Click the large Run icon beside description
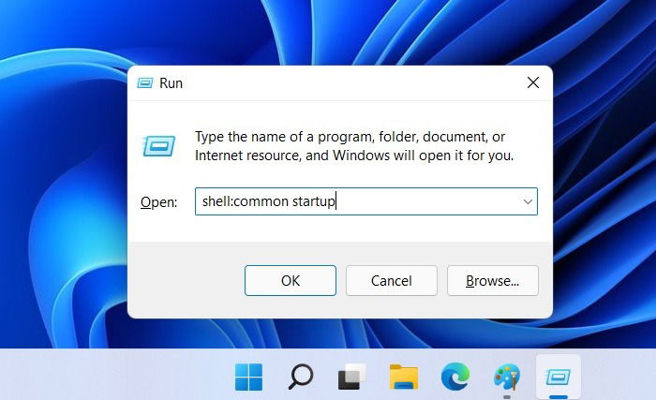Viewport: 656px width, 400px height. tap(159, 145)
